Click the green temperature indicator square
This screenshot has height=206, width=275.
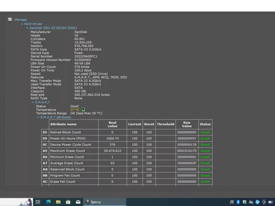83,110
